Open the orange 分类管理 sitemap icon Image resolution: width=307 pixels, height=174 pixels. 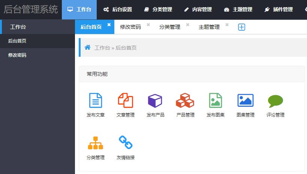[x=96, y=143]
